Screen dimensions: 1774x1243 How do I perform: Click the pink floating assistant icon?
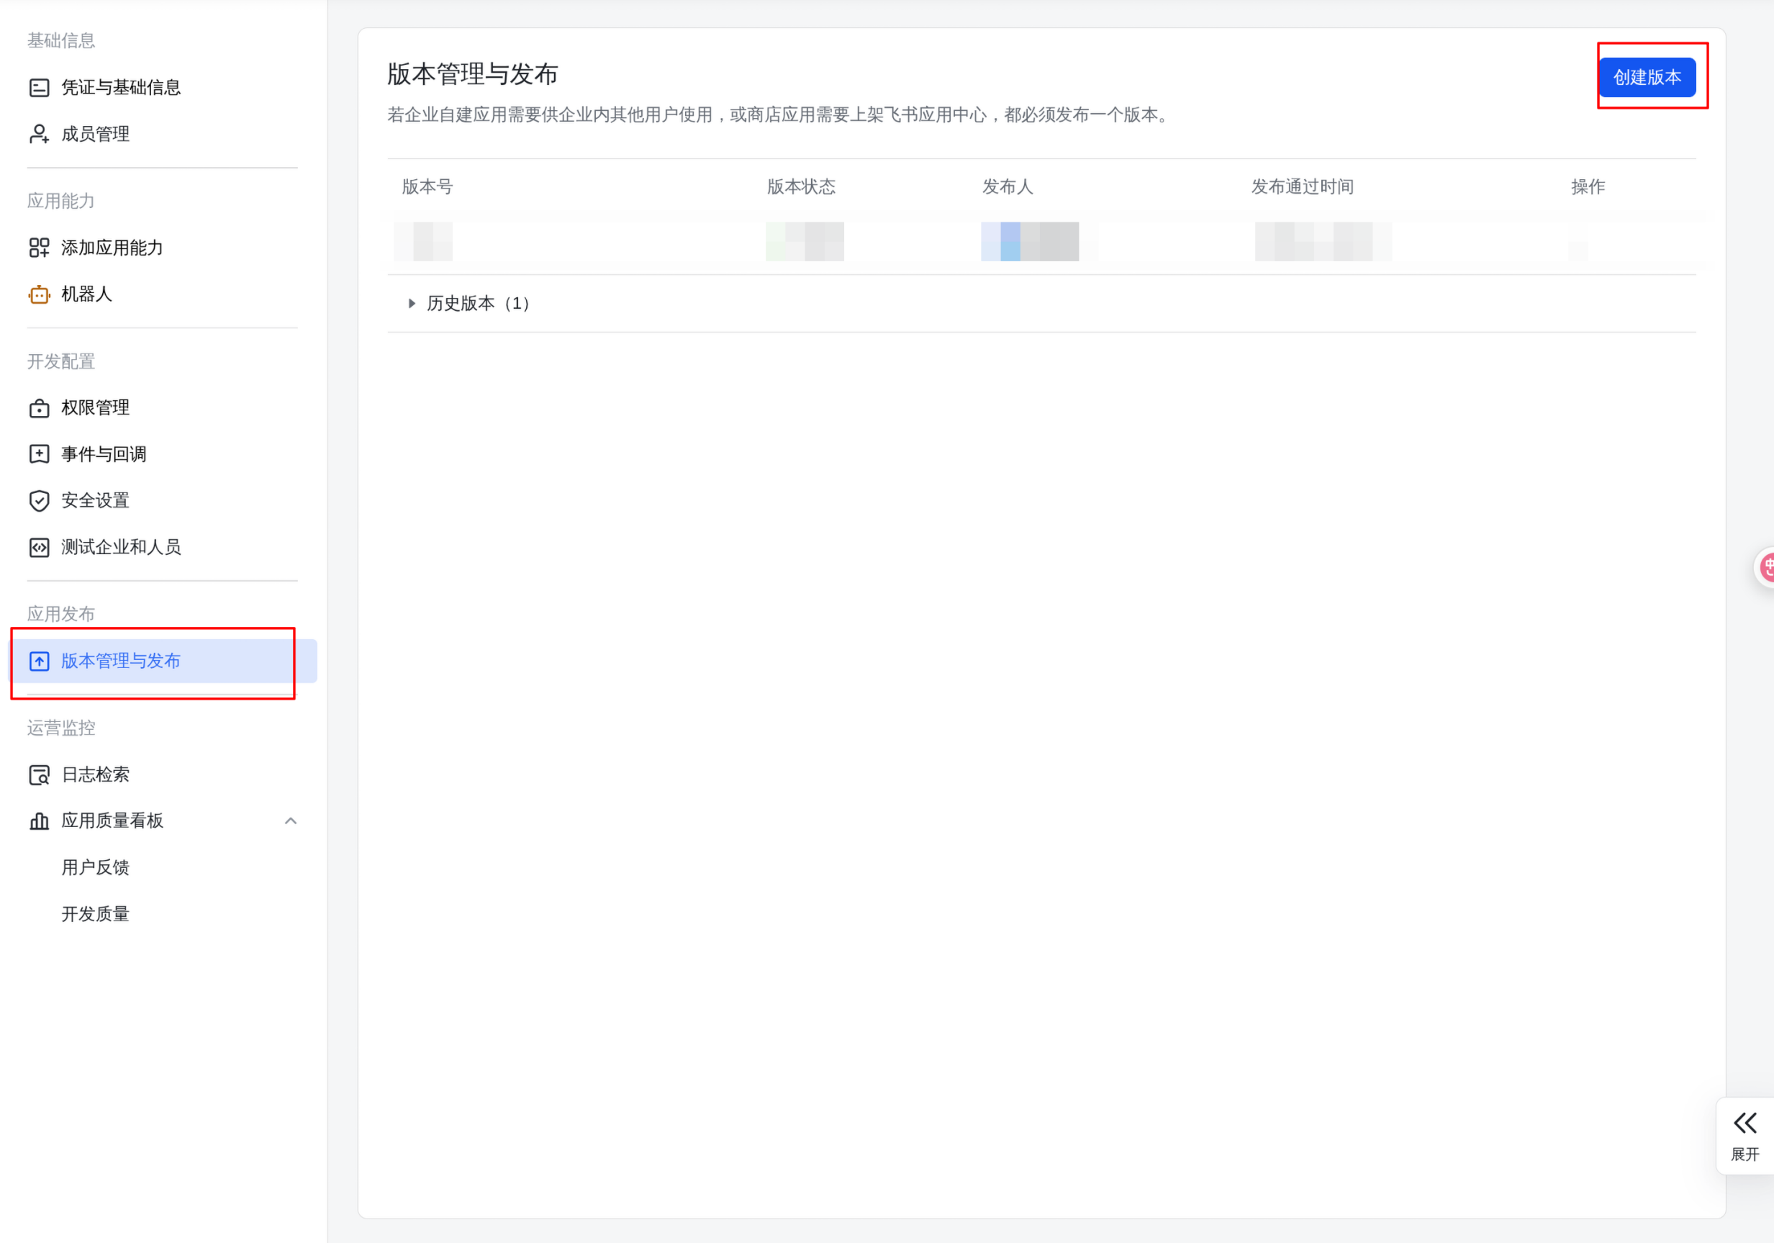pos(1765,569)
